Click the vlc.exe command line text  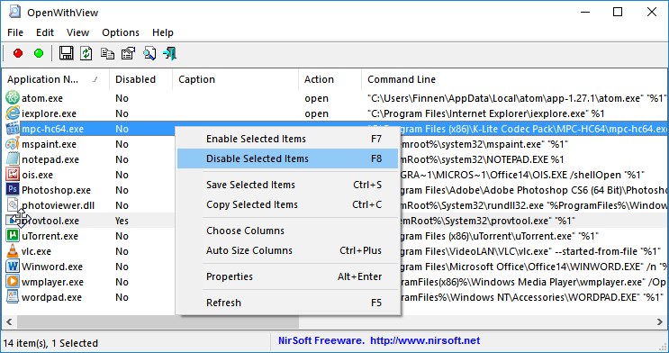pos(530,251)
